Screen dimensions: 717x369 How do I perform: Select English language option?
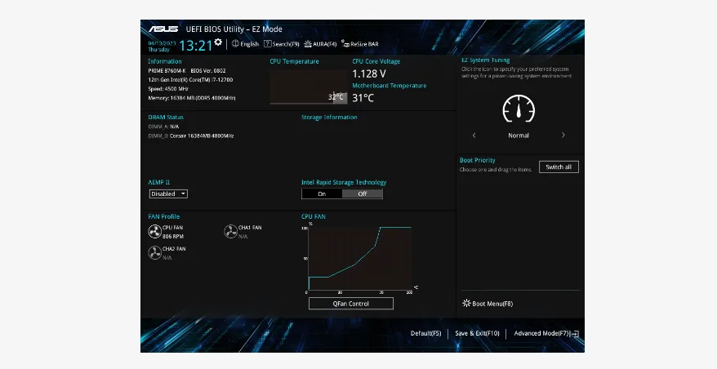[x=250, y=44]
